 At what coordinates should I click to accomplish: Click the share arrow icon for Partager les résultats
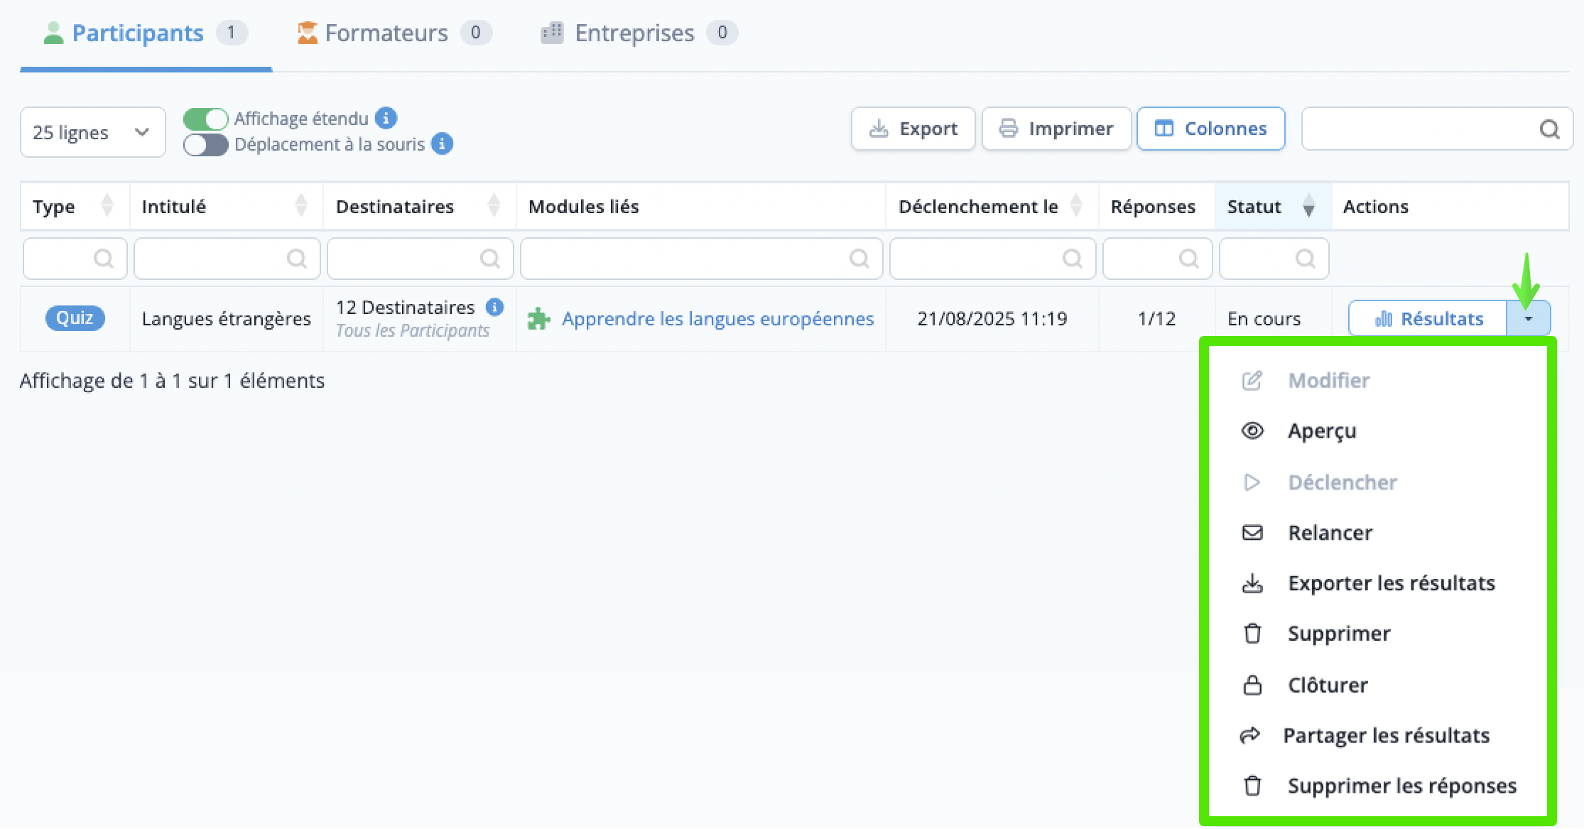pyautogui.click(x=1250, y=735)
